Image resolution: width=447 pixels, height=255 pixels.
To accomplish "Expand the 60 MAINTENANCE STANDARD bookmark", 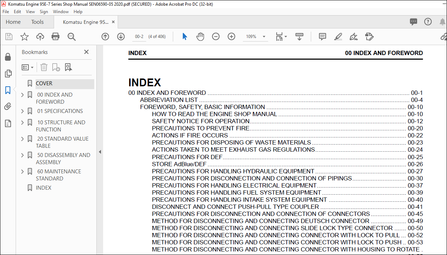I will click(x=23, y=172).
